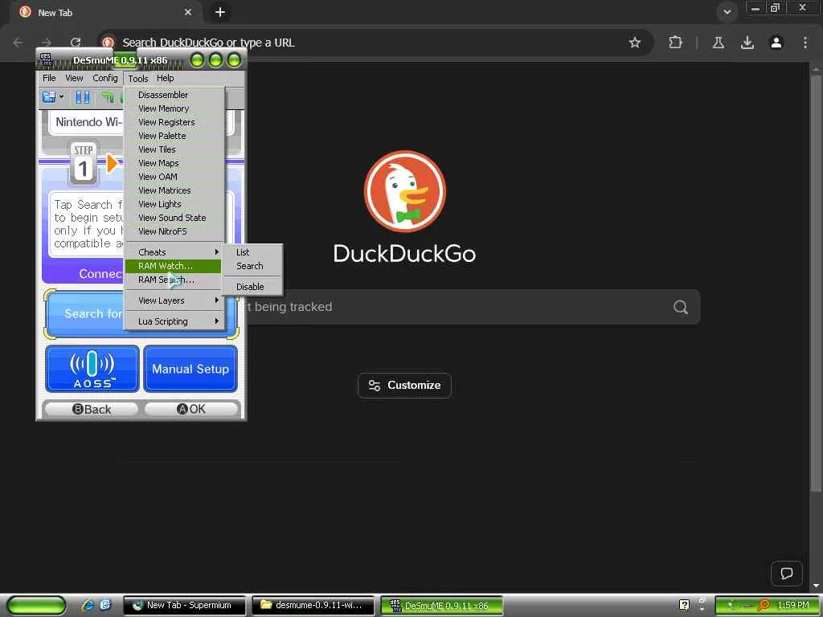Expand the View Layers submenu
Viewport: 823px width, 617px height.
click(174, 300)
